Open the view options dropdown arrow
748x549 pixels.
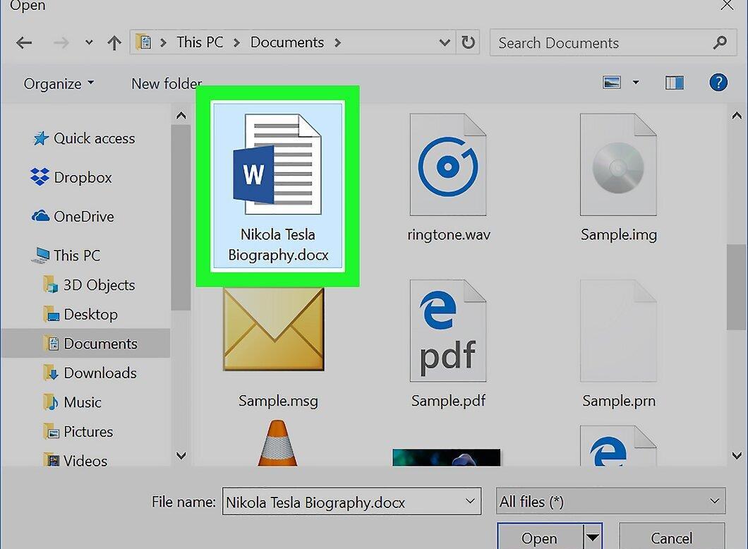[x=636, y=83]
